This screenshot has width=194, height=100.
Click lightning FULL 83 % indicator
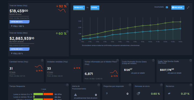17,53
